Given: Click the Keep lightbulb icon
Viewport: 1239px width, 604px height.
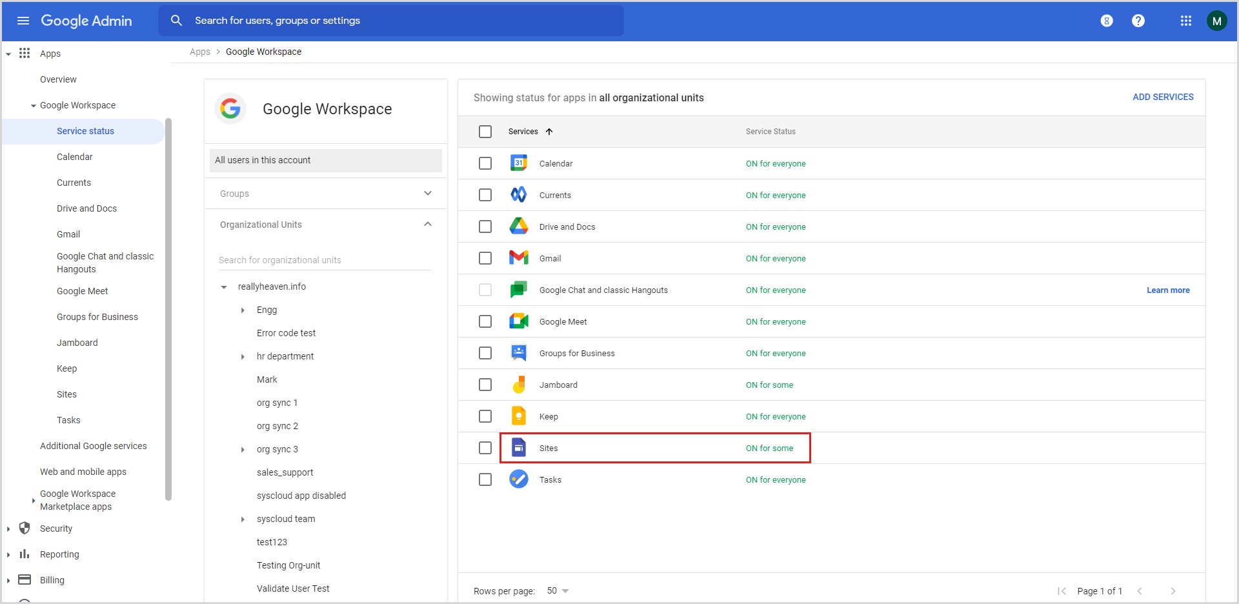Looking at the screenshot, I should [x=519, y=416].
